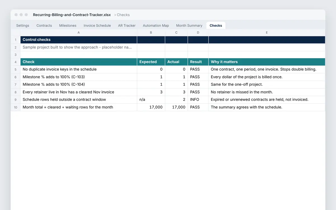Viewport: 336px width, 210px height.
Task: Open the Automation Map tab
Action: click(x=156, y=25)
